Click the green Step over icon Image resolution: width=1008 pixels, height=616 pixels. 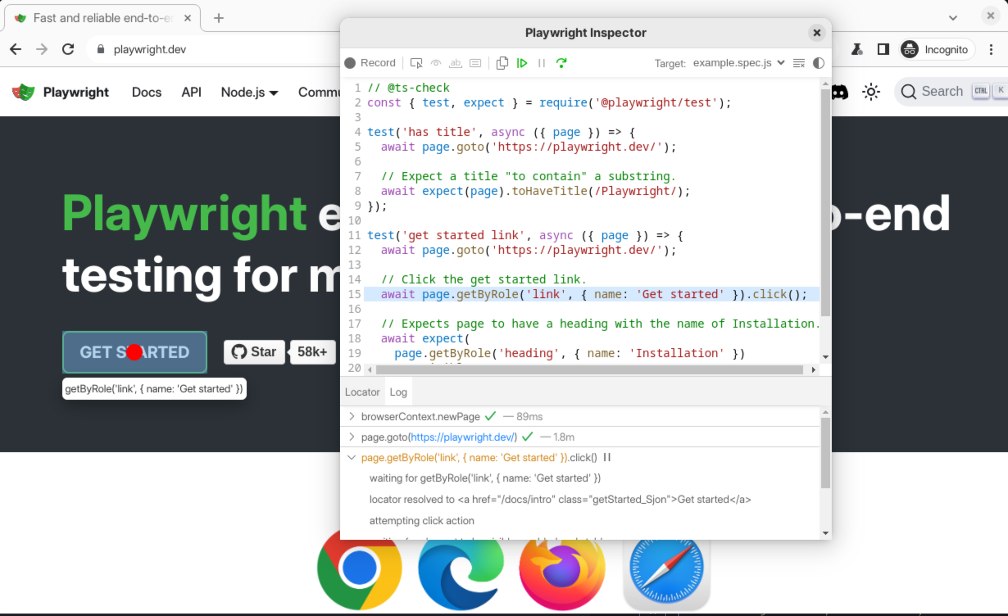pyautogui.click(x=561, y=63)
